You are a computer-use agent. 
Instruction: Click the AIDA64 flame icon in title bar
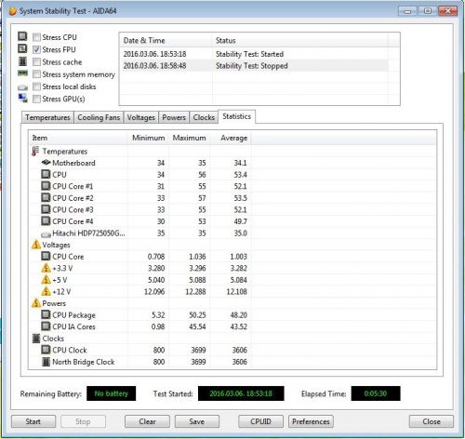click(x=13, y=11)
